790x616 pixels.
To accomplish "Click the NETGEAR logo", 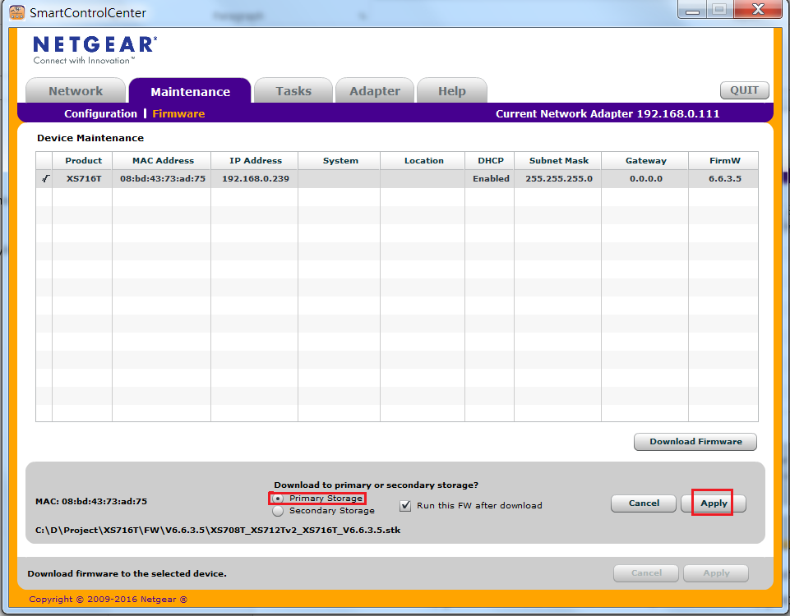I will pyautogui.click(x=95, y=49).
